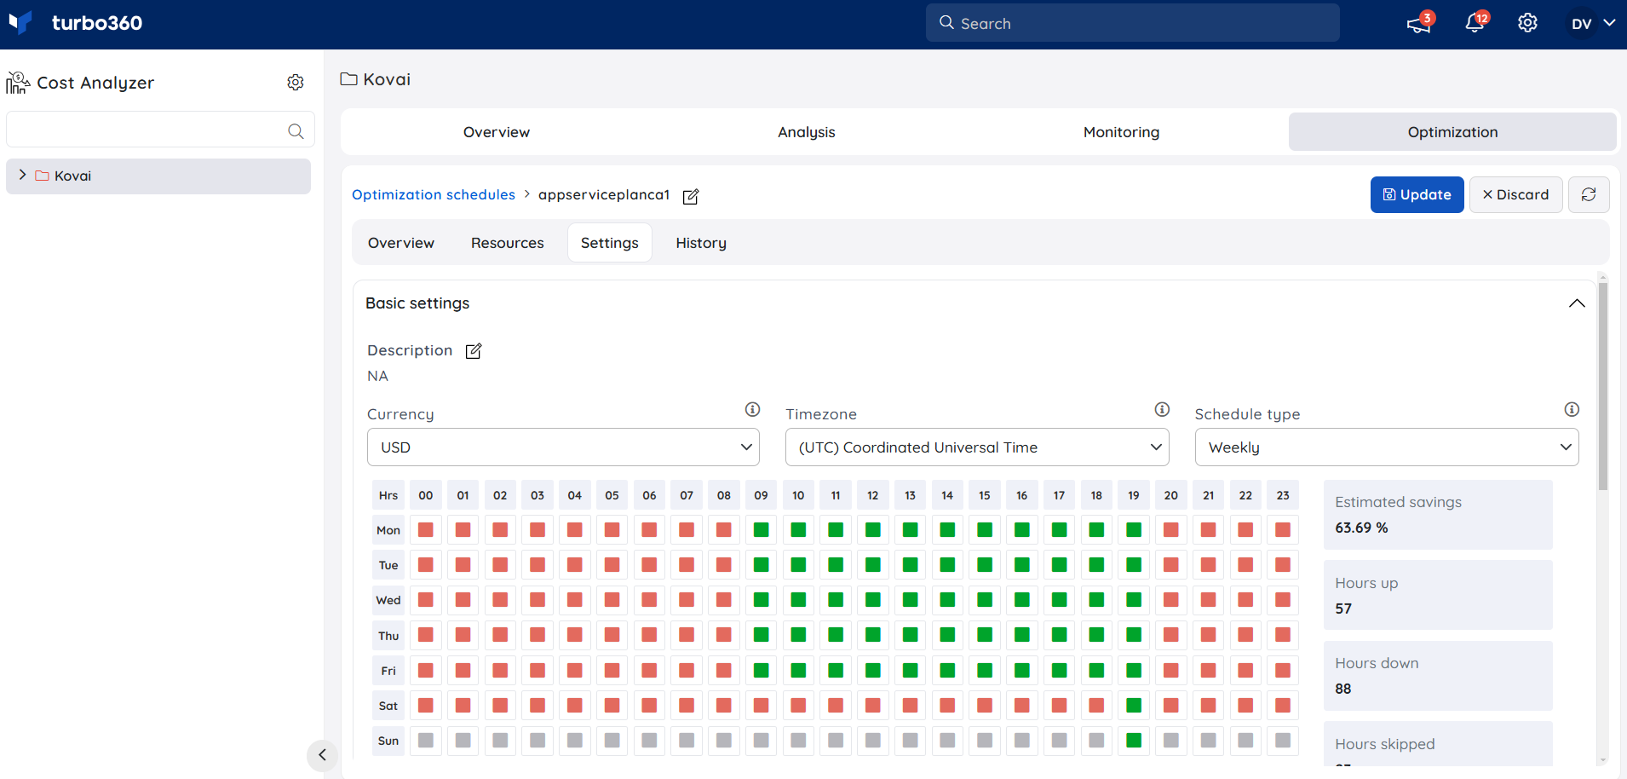Click the Hours down card
Screen dimensions: 1627x779
coord(1438,676)
